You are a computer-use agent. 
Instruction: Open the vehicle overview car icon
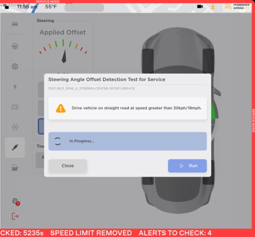coord(15,24)
